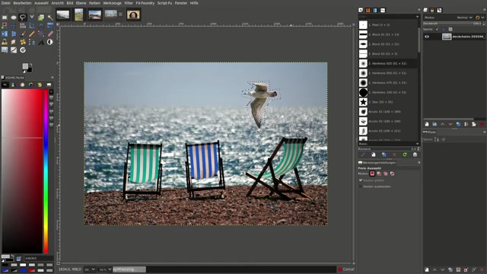This screenshot has width=487, height=274.
Task: Open Werkzeugeinstellungen panel menu button
Action: (x=419, y=162)
